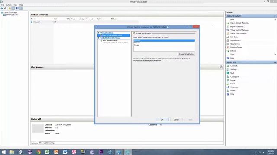Switch to the Networking tab

pos(50,143)
